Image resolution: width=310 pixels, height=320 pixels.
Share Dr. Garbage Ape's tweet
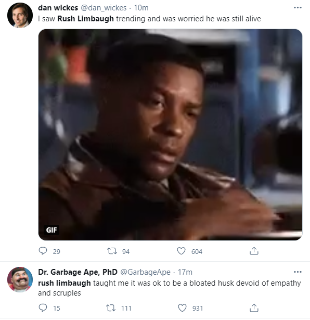254,308
